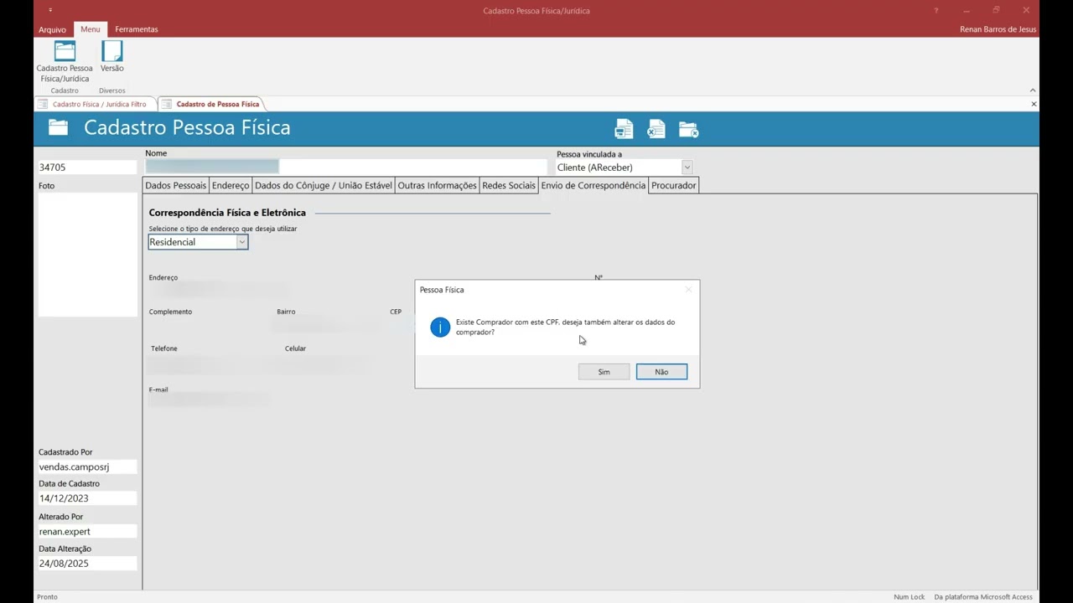Click the E-mail field
1073x603 pixels.
coord(209,400)
